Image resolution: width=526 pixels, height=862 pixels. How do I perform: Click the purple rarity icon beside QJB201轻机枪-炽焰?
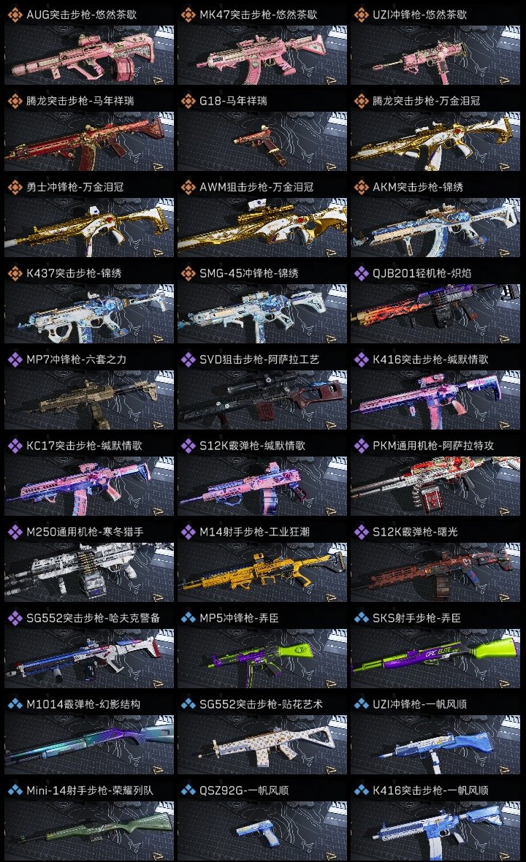click(x=361, y=273)
